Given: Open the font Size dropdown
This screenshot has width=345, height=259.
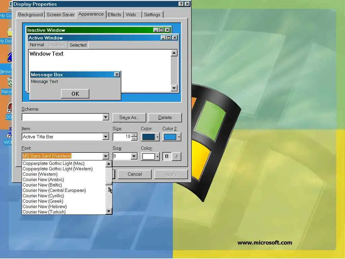Looking at the screenshot, I should [x=134, y=156].
